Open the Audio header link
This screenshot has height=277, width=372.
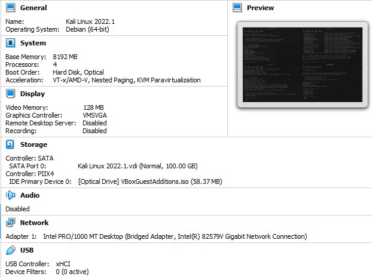pyautogui.click(x=30, y=195)
